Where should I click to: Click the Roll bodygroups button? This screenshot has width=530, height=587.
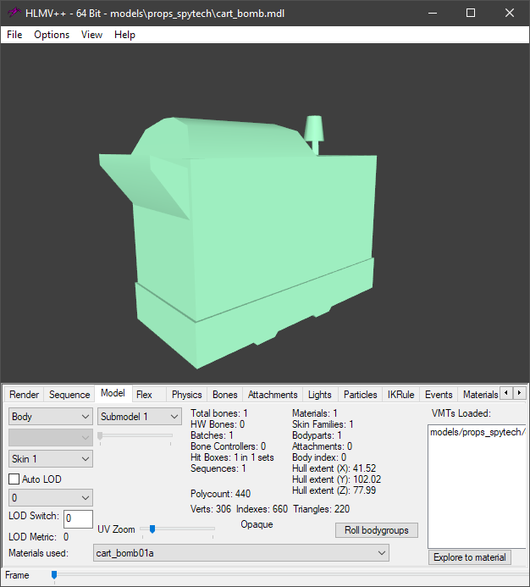pos(377,530)
